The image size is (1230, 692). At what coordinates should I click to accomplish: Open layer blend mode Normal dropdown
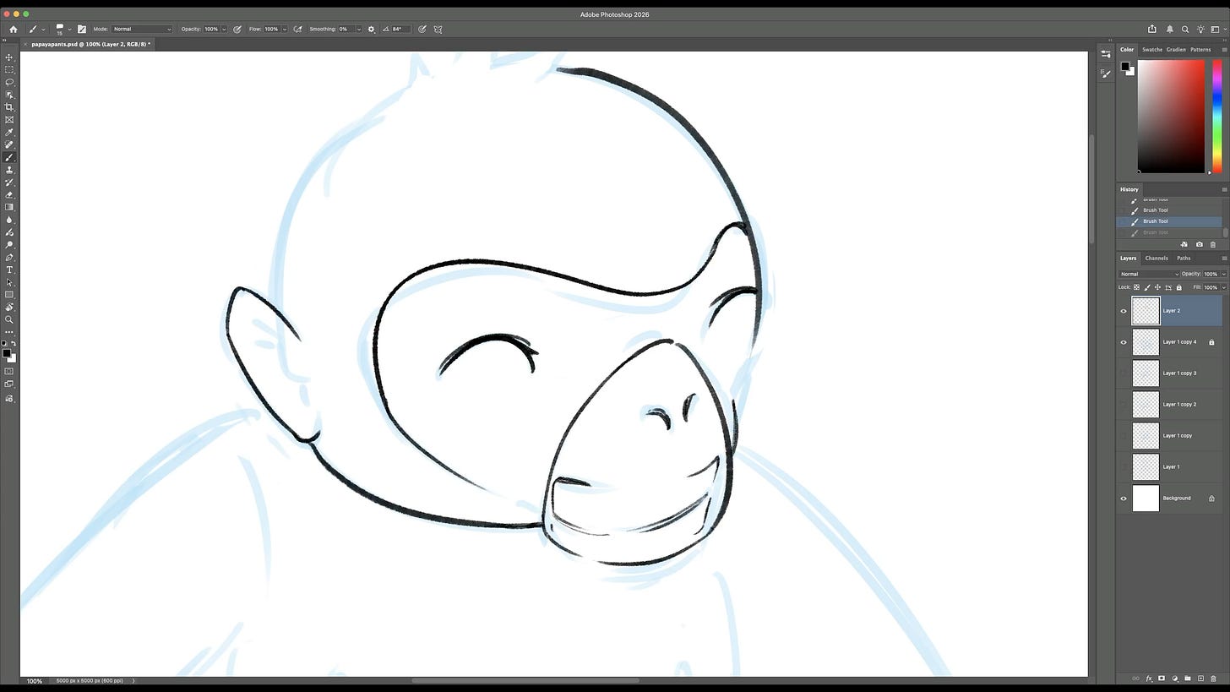coord(1149,274)
